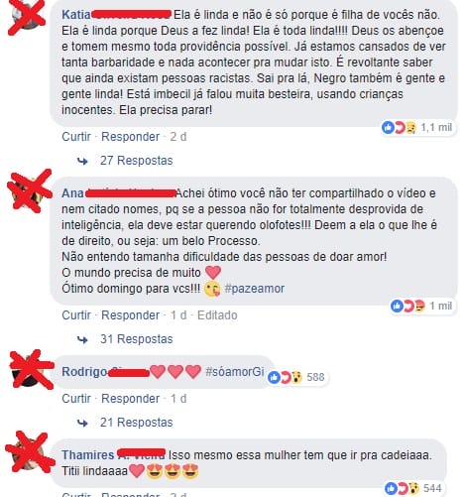Expand the 21 Respostas thread
Image resolution: width=464 pixels, height=497 pixels.
pyautogui.click(x=136, y=423)
